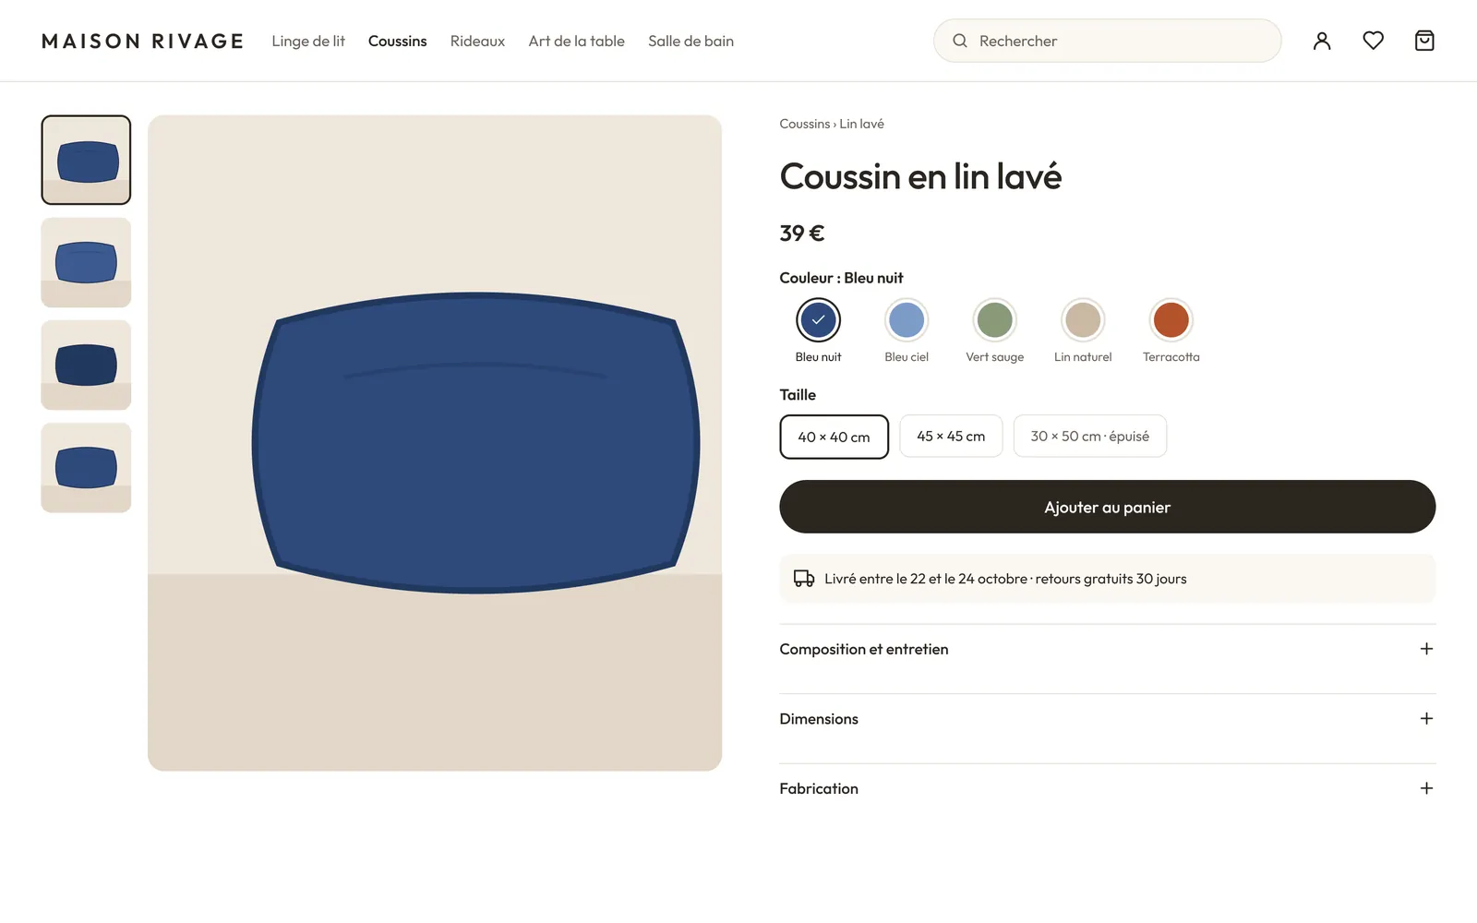This screenshot has width=1477, height=923.
Task: Open the shopping bag icon
Action: click(1424, 41)
